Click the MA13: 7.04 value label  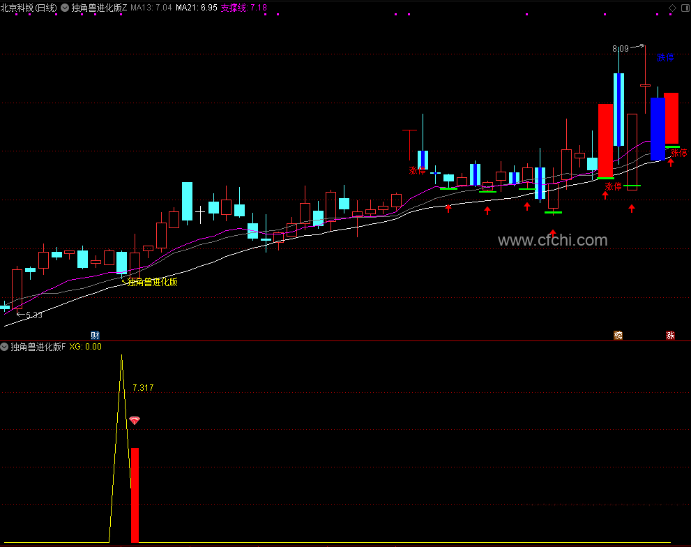151,8
